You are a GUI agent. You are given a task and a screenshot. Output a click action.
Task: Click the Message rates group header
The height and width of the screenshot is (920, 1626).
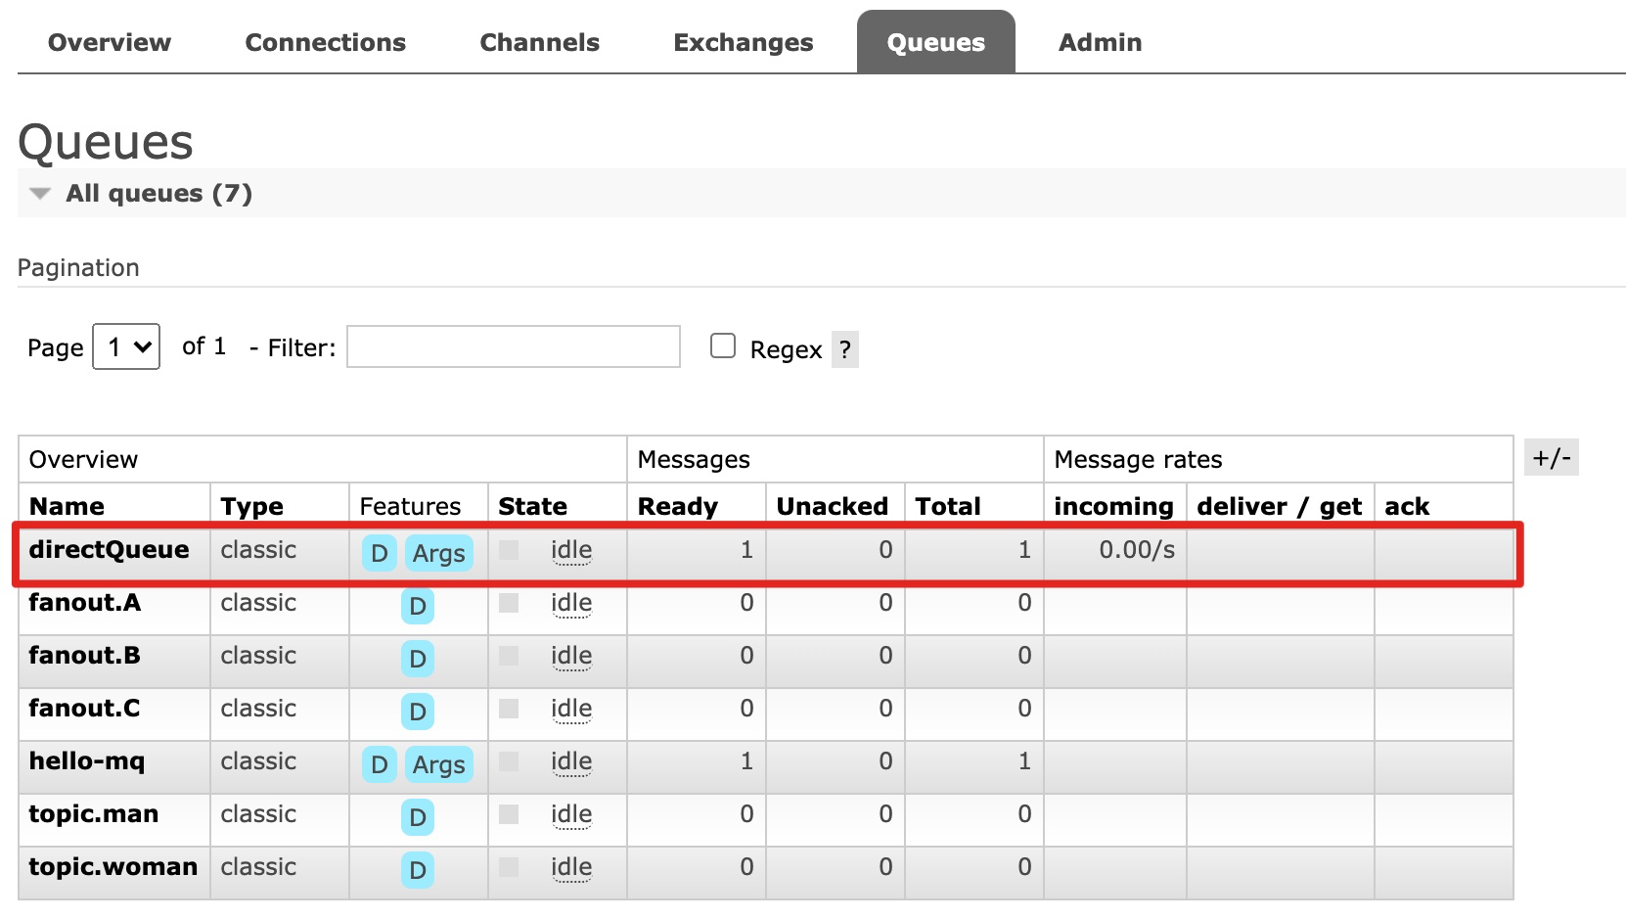(x=1138, y=459)
